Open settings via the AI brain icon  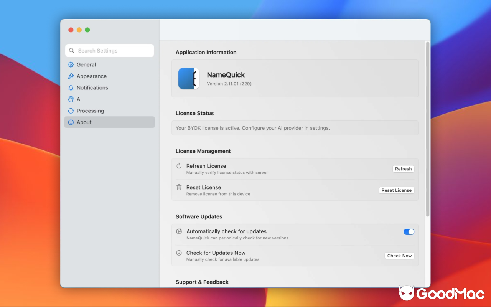point(71,99)
